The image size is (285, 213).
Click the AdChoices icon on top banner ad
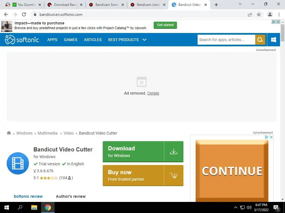click(274, 22)
